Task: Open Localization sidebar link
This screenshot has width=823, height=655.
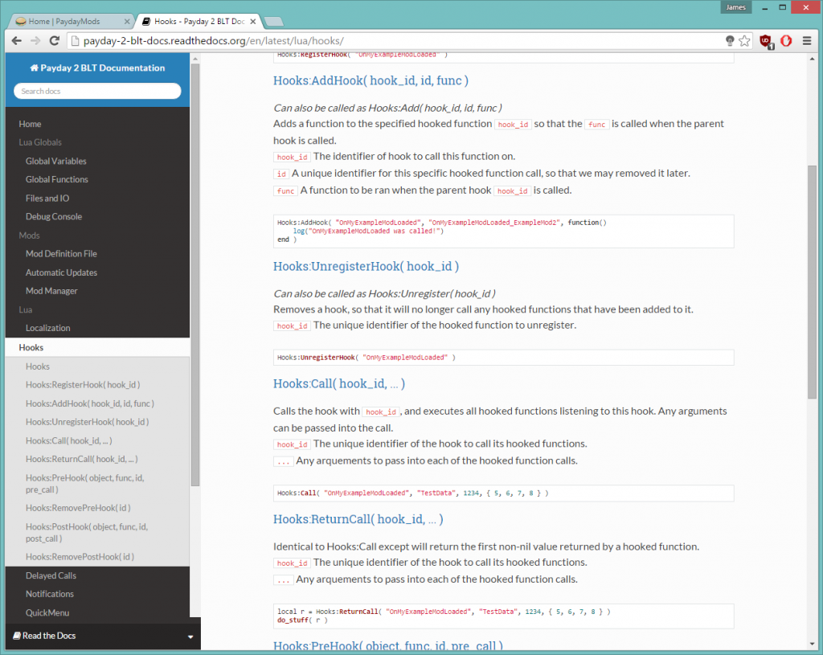Action: coord(47,329)
